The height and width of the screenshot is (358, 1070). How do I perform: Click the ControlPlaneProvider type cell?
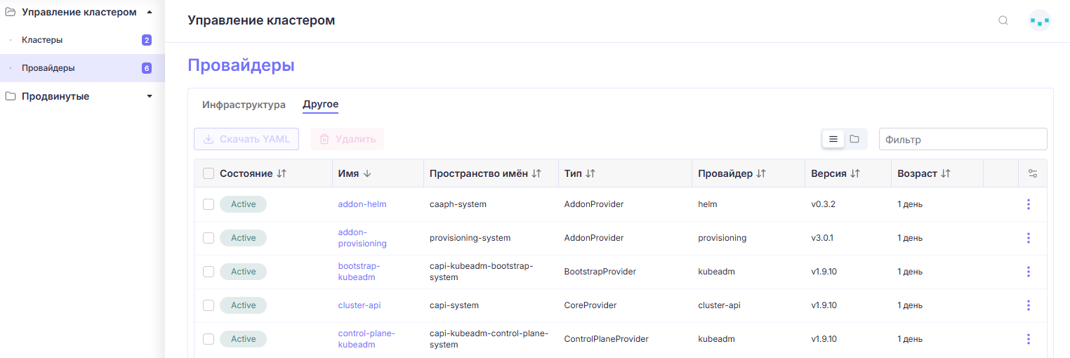[x=606, y=339]
